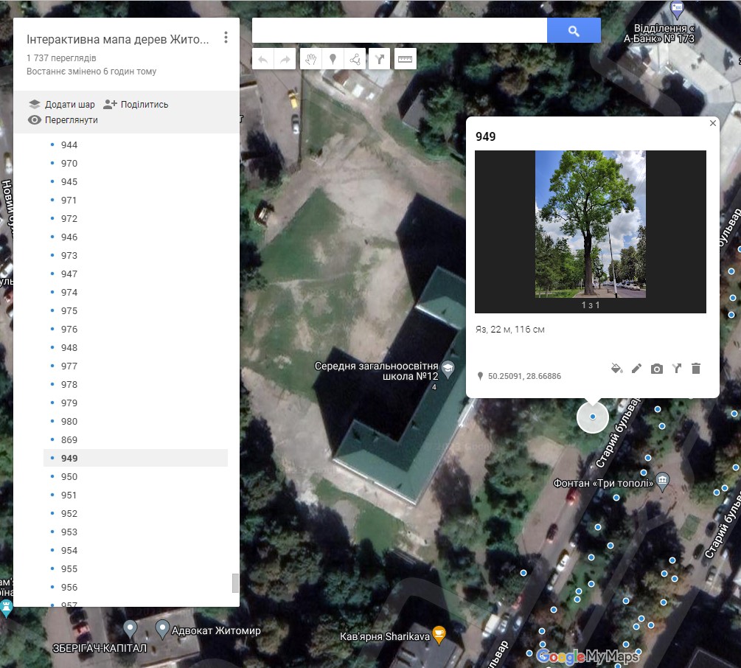Screen dimensions: 741x668
Task: Click the blue search button
Action: (574, 31)
